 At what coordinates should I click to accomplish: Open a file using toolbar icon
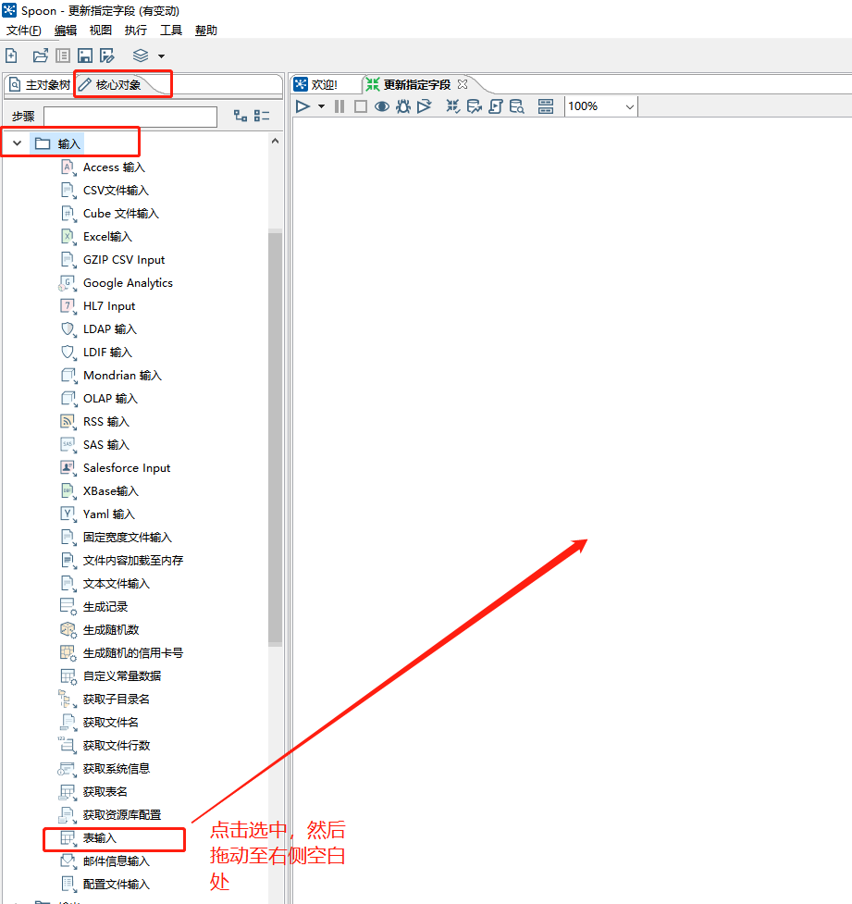(x=41, y=56)
